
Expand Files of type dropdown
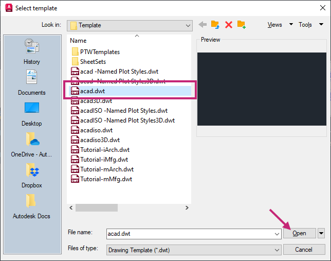tap(277, 250)
